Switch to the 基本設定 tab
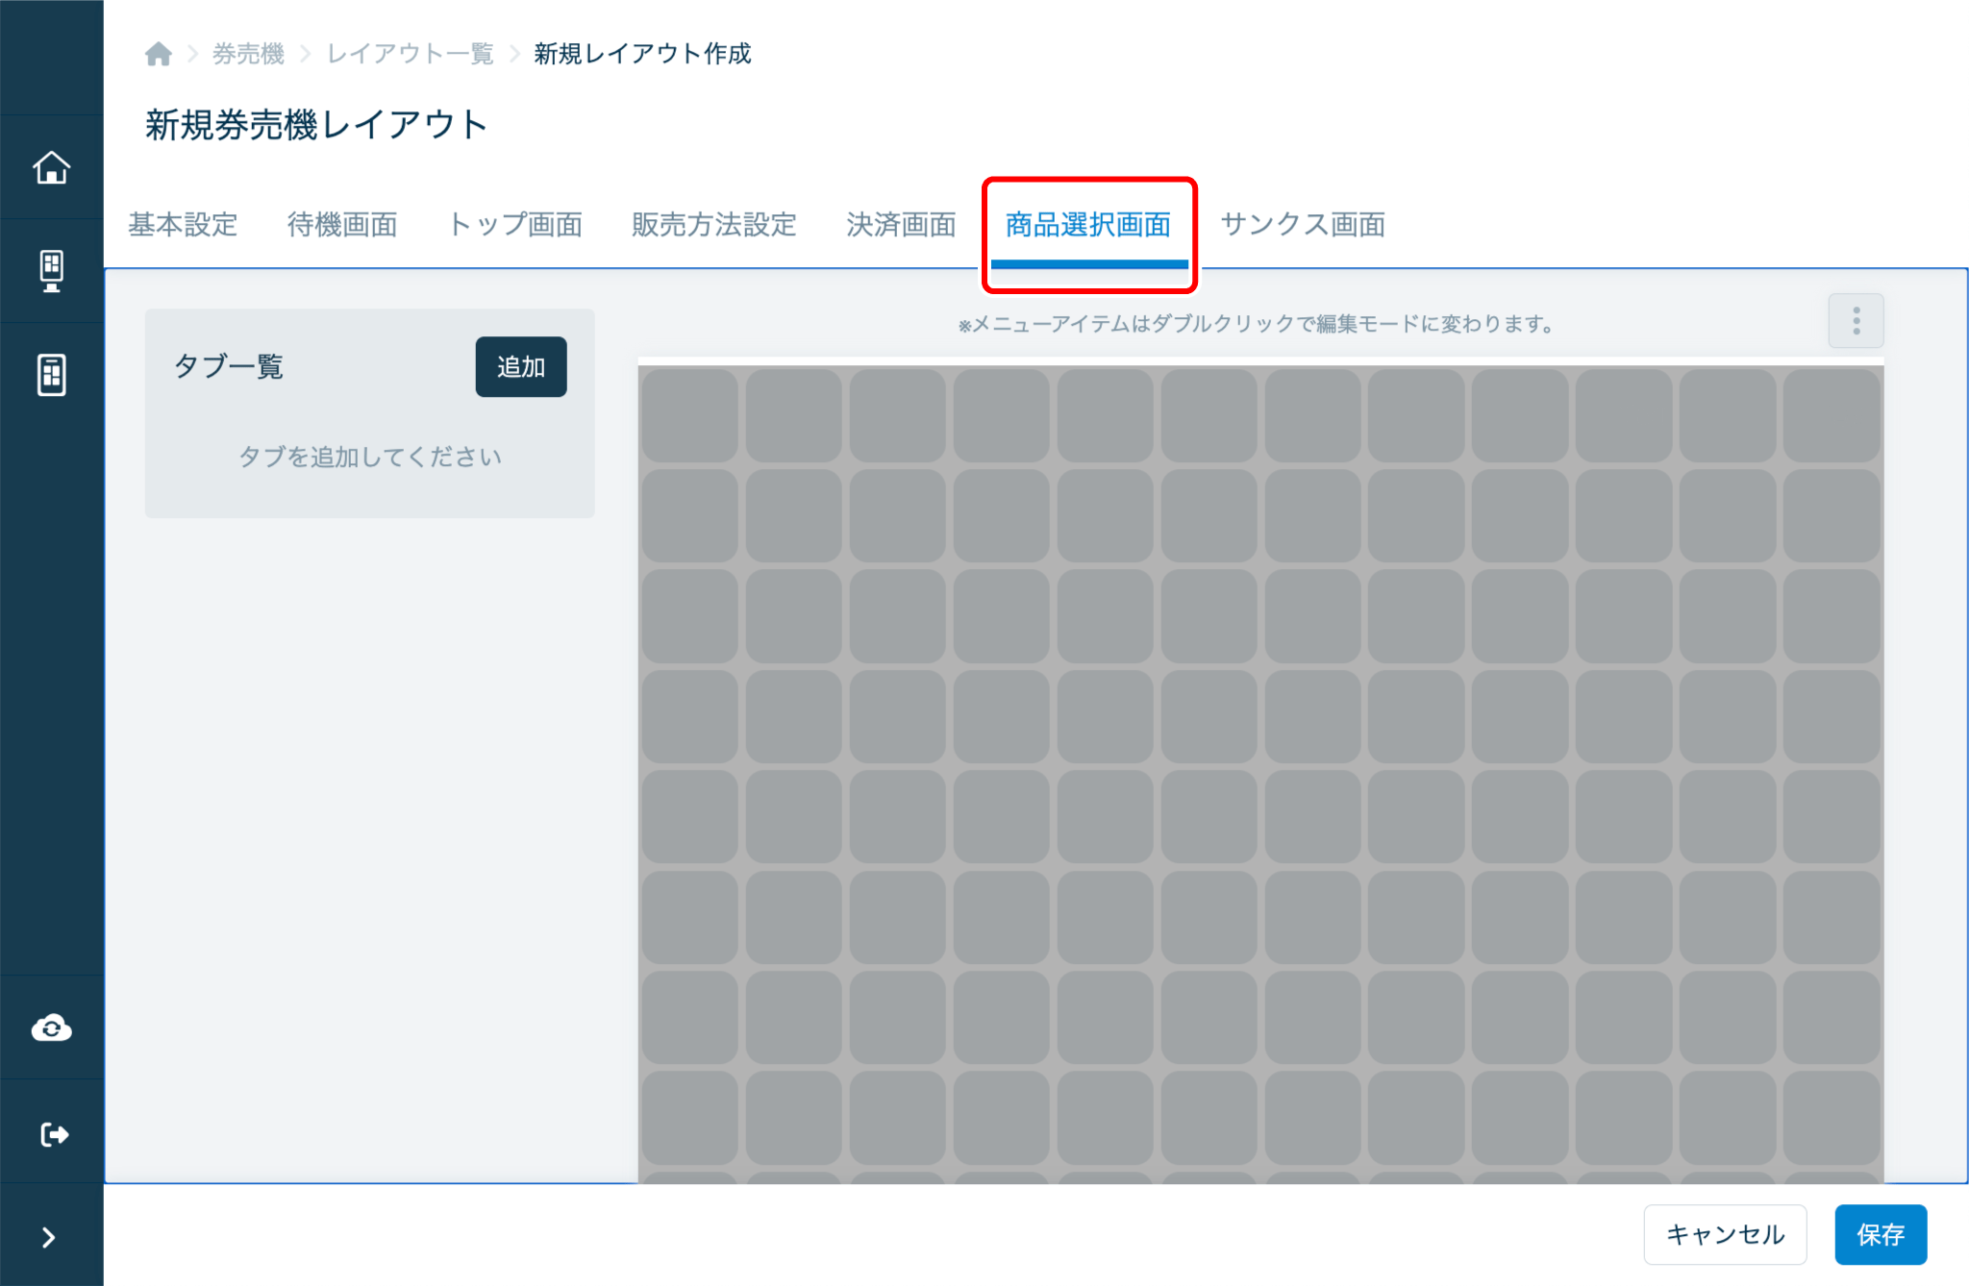The width and height of the screenshot is (1969, 1286). (183, 225)
